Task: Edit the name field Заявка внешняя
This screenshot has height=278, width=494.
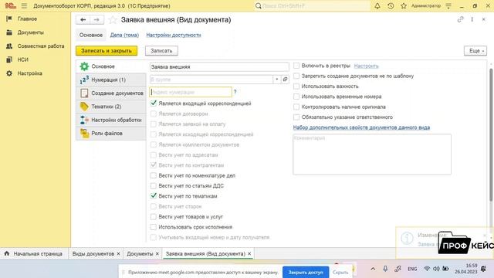Action: point(219,67)
